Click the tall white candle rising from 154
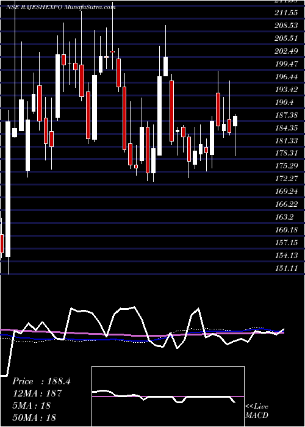Screen dimensions: 305x427 coord(8,189)
